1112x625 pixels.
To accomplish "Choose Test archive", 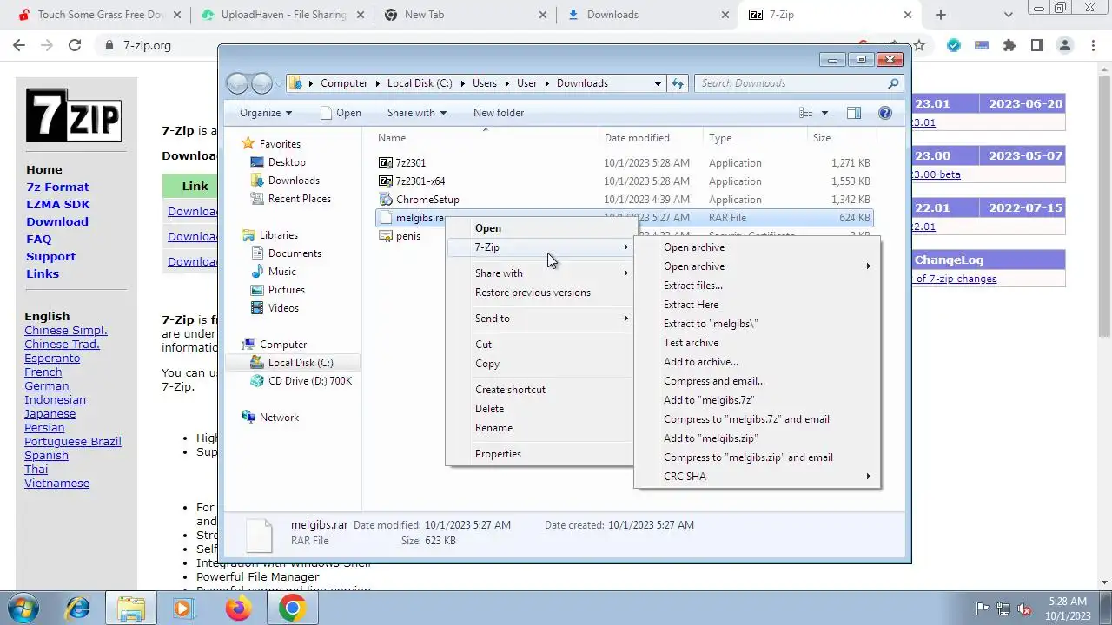I will click(691, 343).
